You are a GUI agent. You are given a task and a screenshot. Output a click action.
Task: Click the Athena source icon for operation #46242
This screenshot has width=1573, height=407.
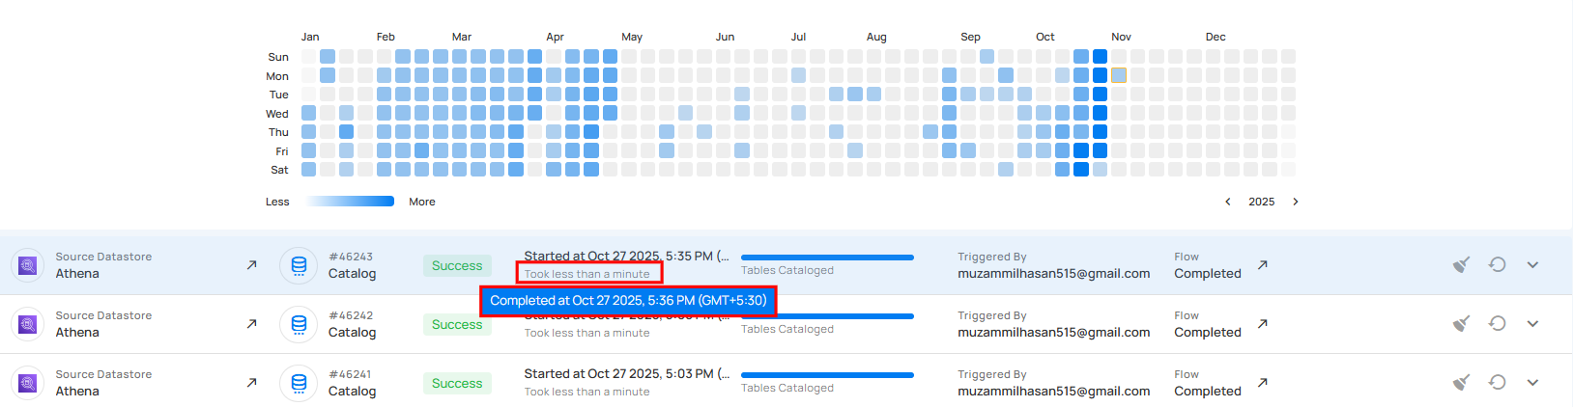click(x=28, y=324)
